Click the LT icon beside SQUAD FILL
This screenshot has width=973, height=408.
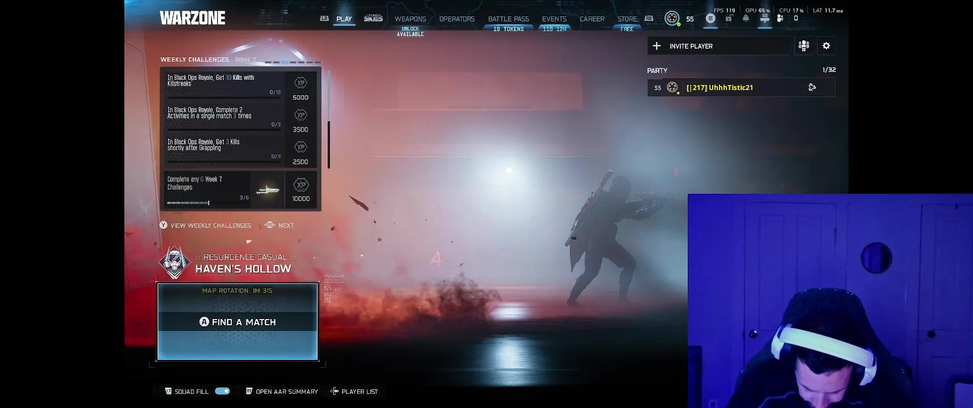click(x=168, y=391)
